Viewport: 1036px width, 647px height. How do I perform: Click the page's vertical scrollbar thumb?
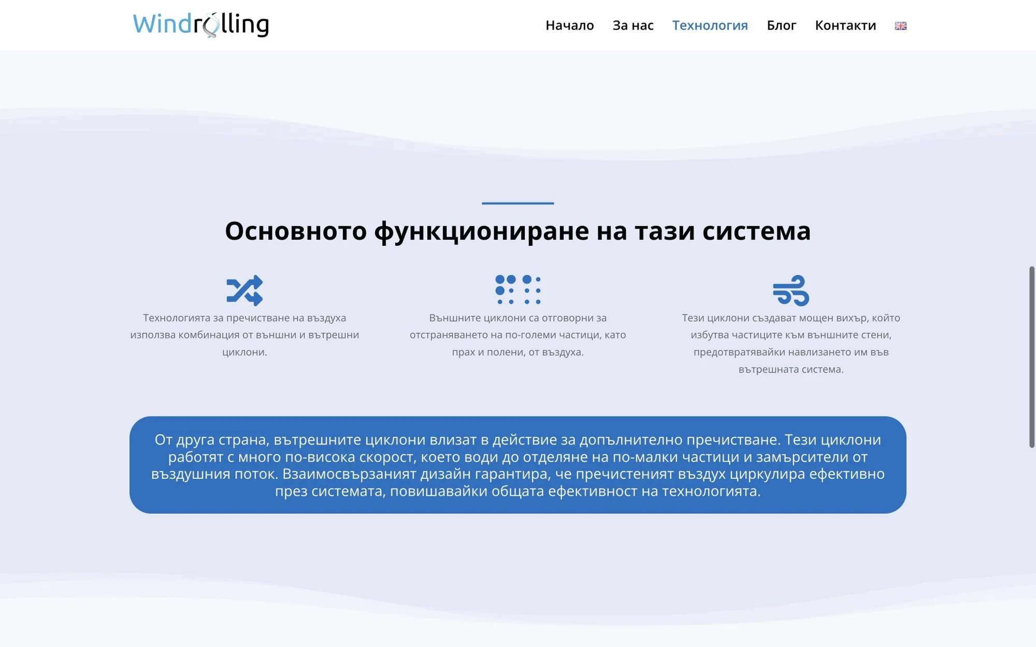pyautogui.click(x=1032, y=357)
